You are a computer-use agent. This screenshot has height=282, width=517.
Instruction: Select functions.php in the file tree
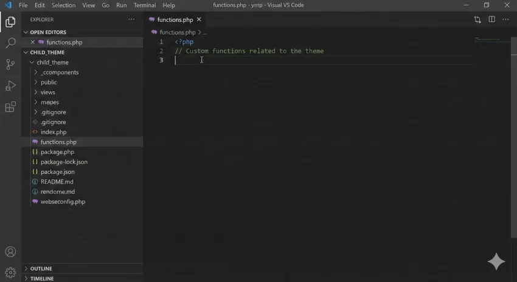pyautogui.click(x=58, y=142)
